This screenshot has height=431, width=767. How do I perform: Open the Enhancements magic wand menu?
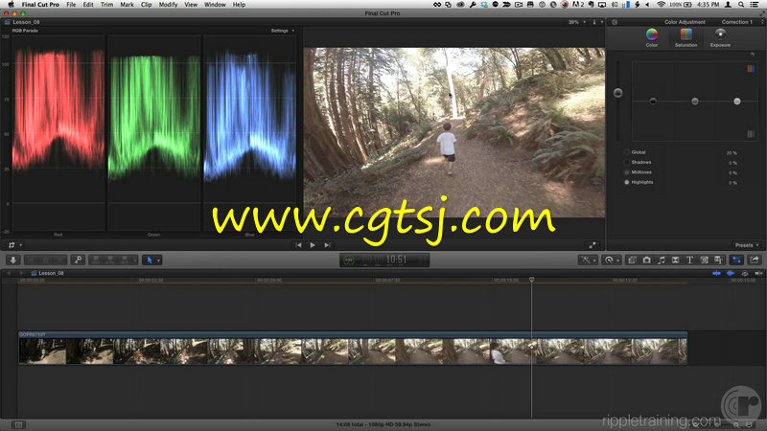pos(587,260)
